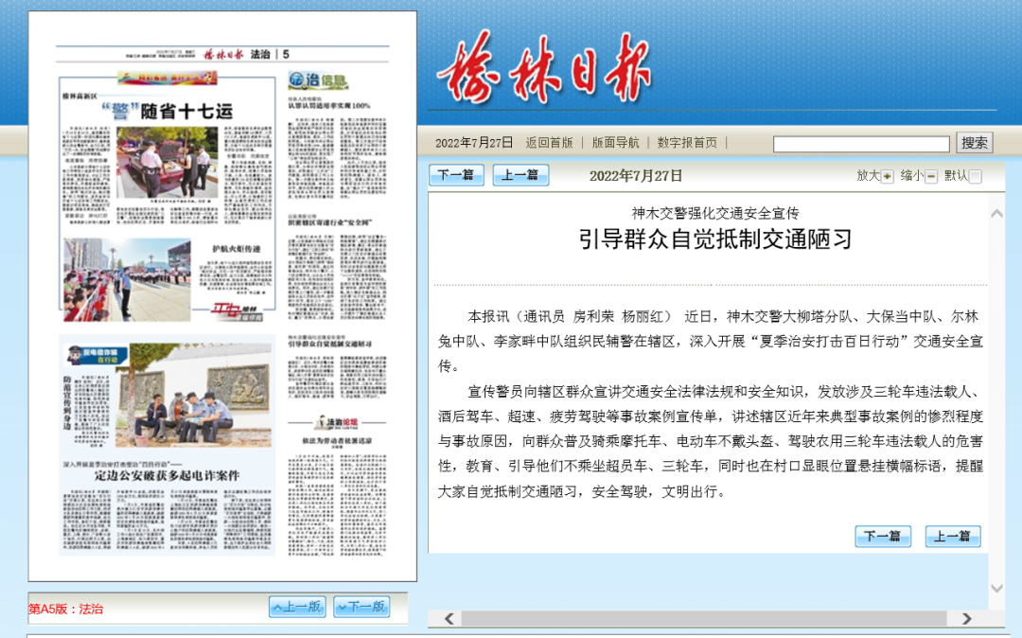Screen dimensions: 1022x638
Task: Click the torch relay crowd photo
Action: coord(127,279)
